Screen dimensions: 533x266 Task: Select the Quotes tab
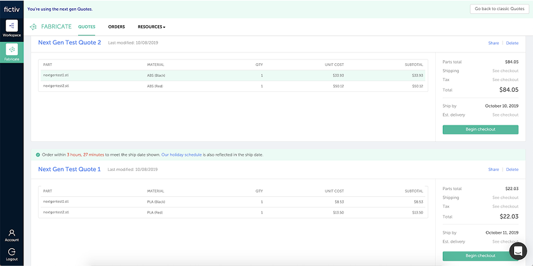tap(86, 27)
